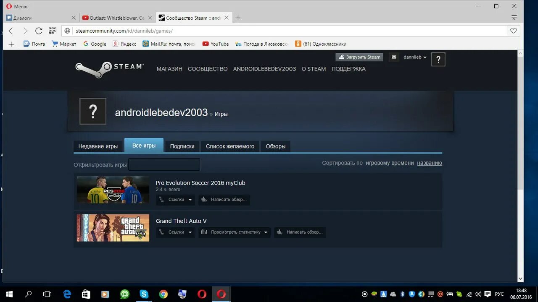Close the Сообщество Steam tab
Screen dimensions: 538x302
click(x=227, y=18)
